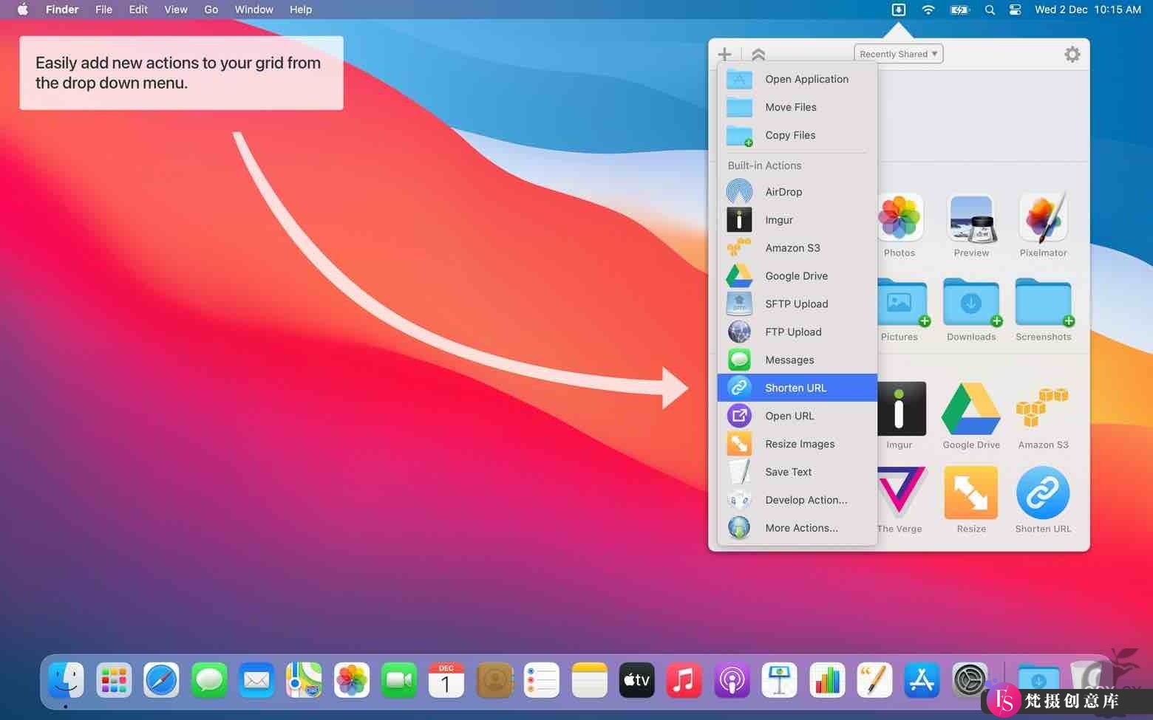
Task: Select FTP Upload menu entry
Action: click(797, 332)
